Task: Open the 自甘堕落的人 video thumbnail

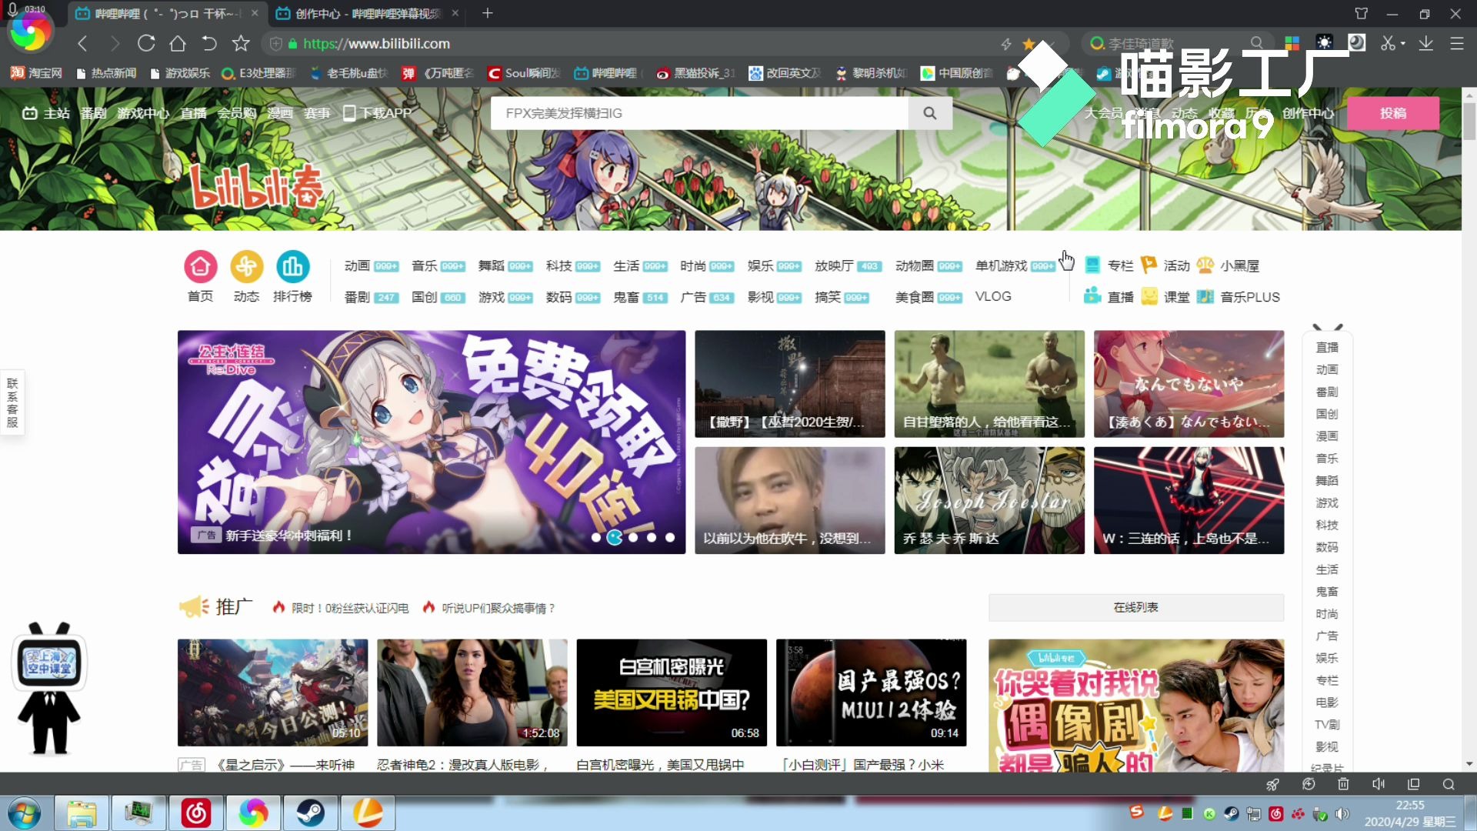Action: 989,383
